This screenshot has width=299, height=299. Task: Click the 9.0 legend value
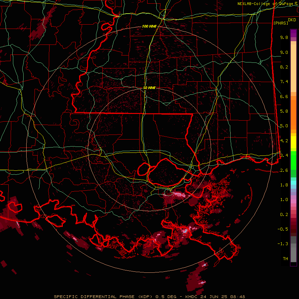[284, 52]
